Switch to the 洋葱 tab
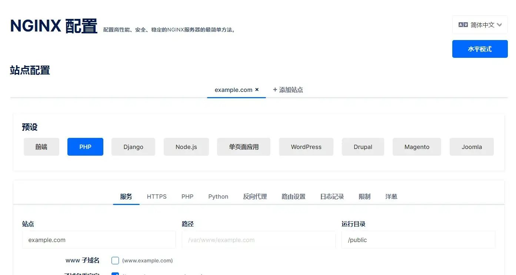This screenshot has height=275, width=516. (391, 196)
